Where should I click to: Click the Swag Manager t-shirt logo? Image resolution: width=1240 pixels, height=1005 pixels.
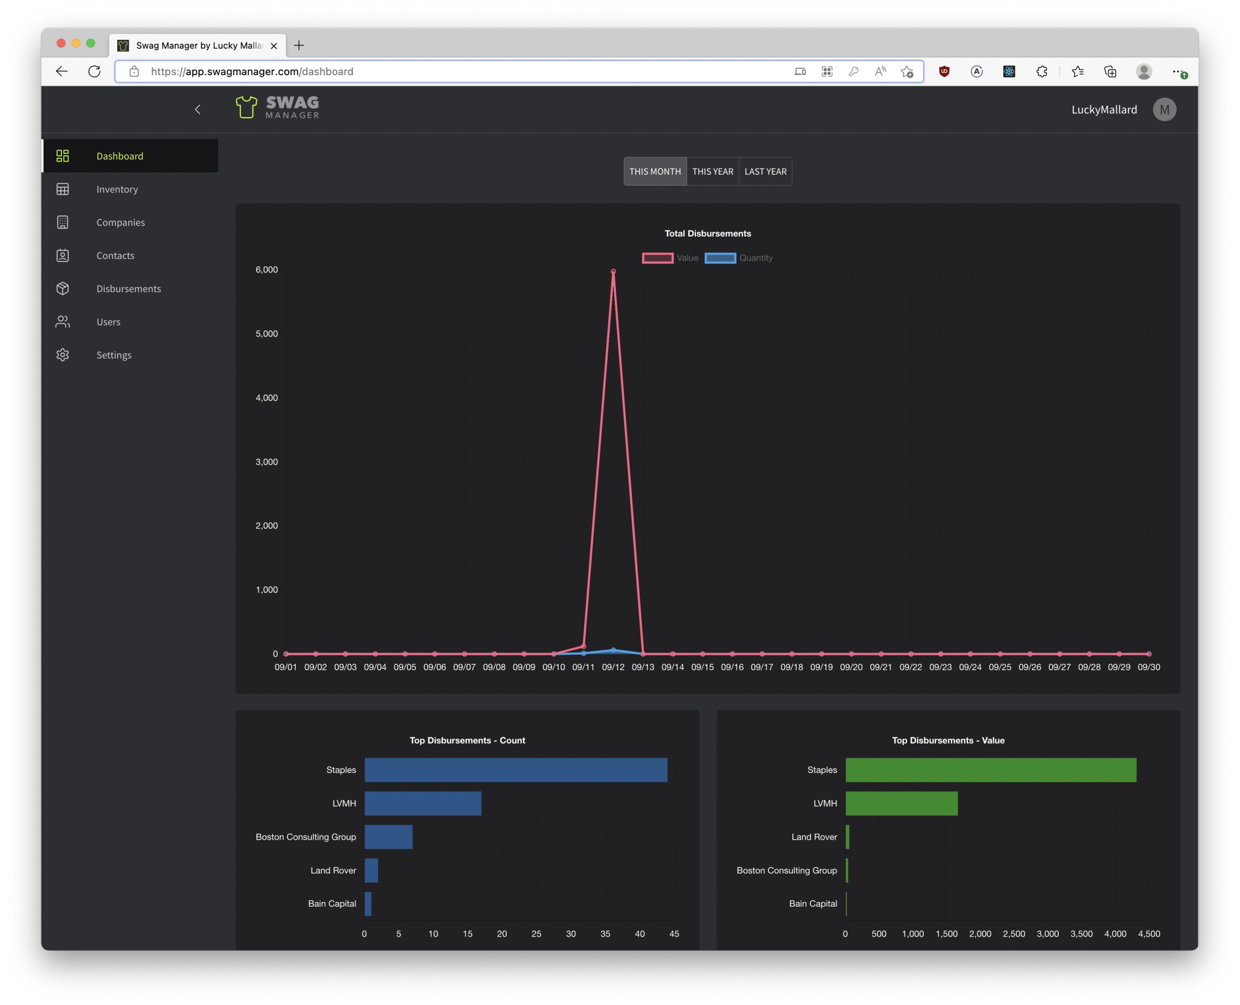[246, 107]
